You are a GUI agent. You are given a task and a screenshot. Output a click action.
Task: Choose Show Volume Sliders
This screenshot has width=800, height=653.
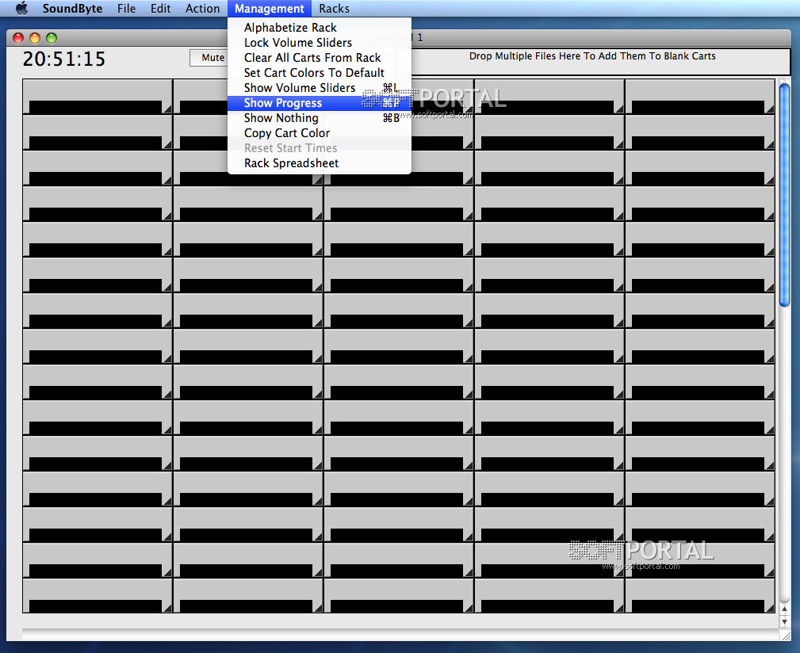[320, 88]
